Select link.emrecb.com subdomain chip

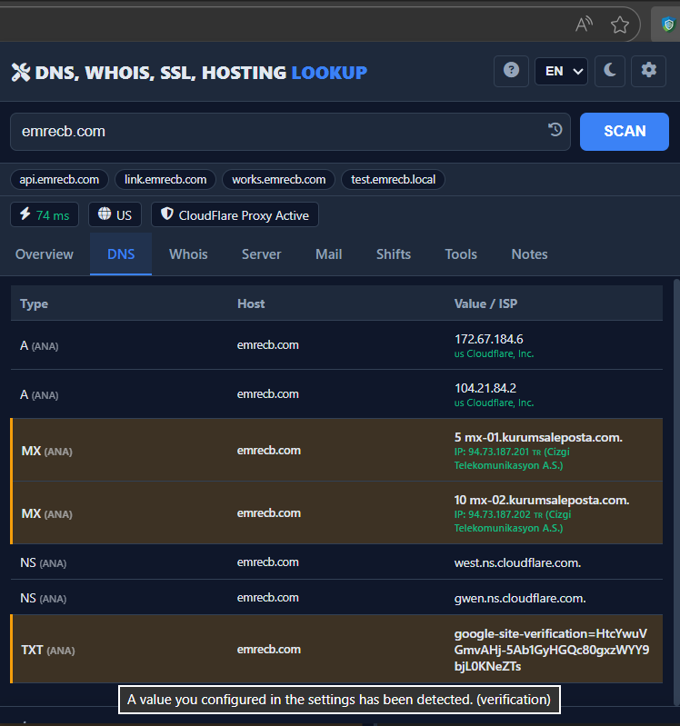click(x=165, y=179)
